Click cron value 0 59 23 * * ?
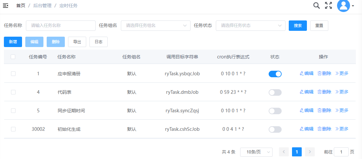The height and width of the screenshot is (159, 362). pos(233,92)
